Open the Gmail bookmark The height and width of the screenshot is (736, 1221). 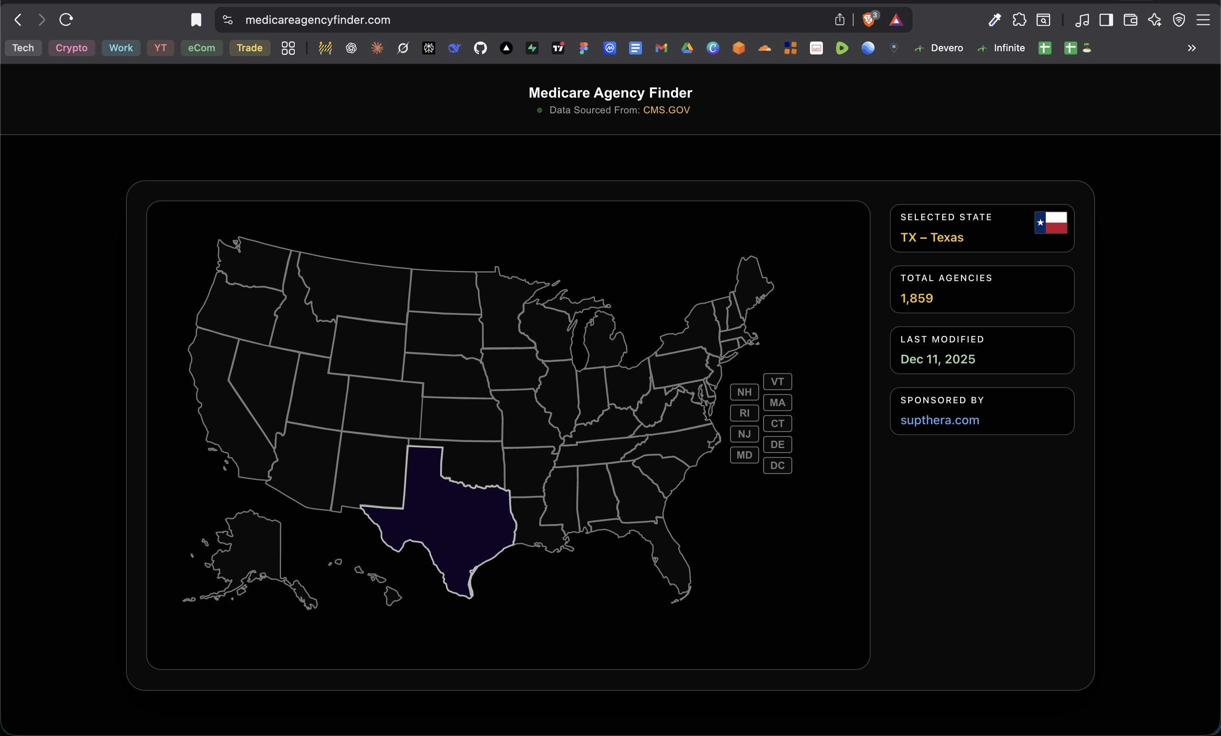tap(661, 48)
